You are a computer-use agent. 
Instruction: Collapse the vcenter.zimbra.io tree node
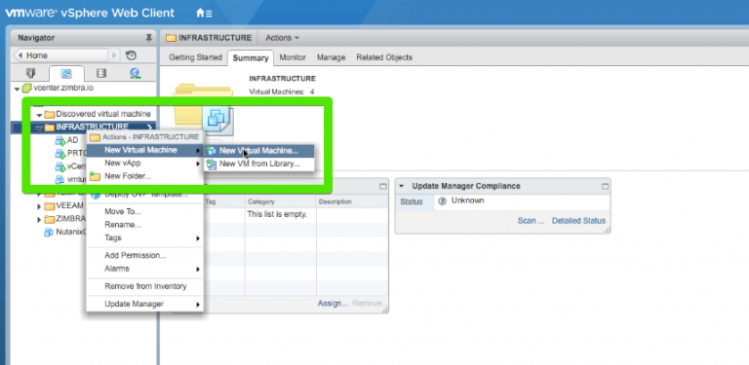(18, 89)
